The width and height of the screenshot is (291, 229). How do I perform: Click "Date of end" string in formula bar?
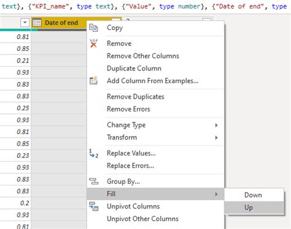click(x=240, y=6)
